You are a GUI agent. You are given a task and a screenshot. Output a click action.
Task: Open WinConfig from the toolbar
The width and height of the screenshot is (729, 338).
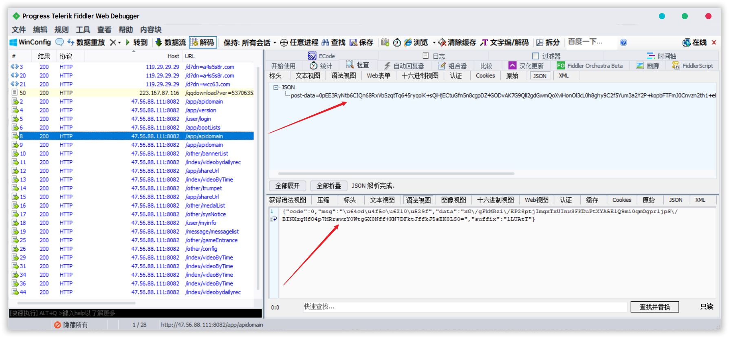pyautogui.click(x=30, y=42)
